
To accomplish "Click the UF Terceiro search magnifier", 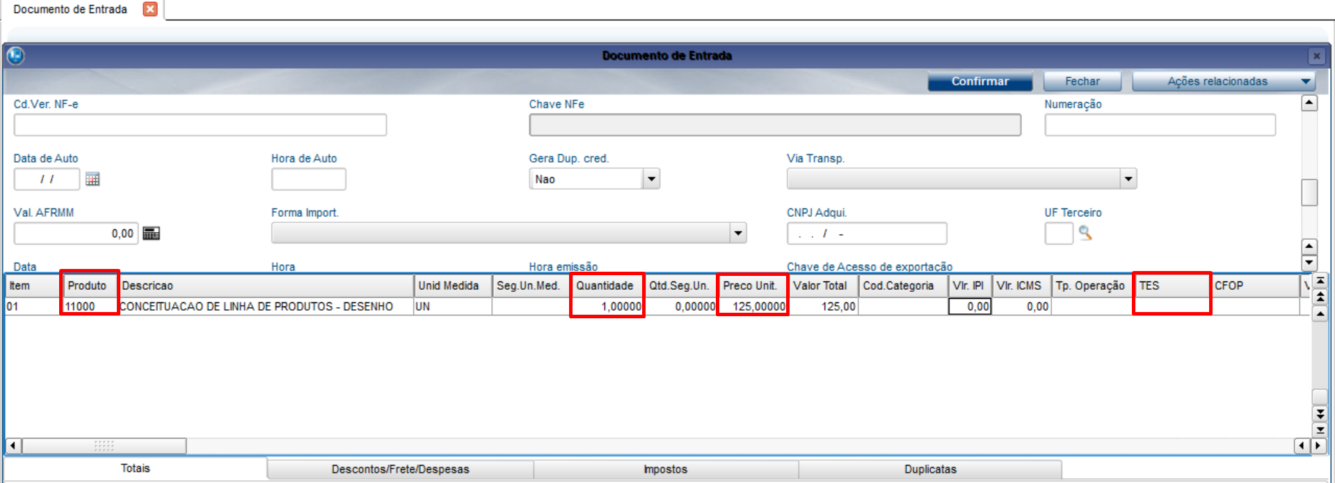I will pyautogui.click(x=1085, y=233).
